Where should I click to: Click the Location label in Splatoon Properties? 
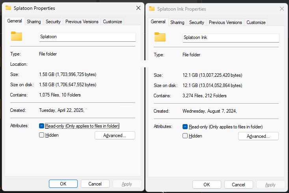19,64
